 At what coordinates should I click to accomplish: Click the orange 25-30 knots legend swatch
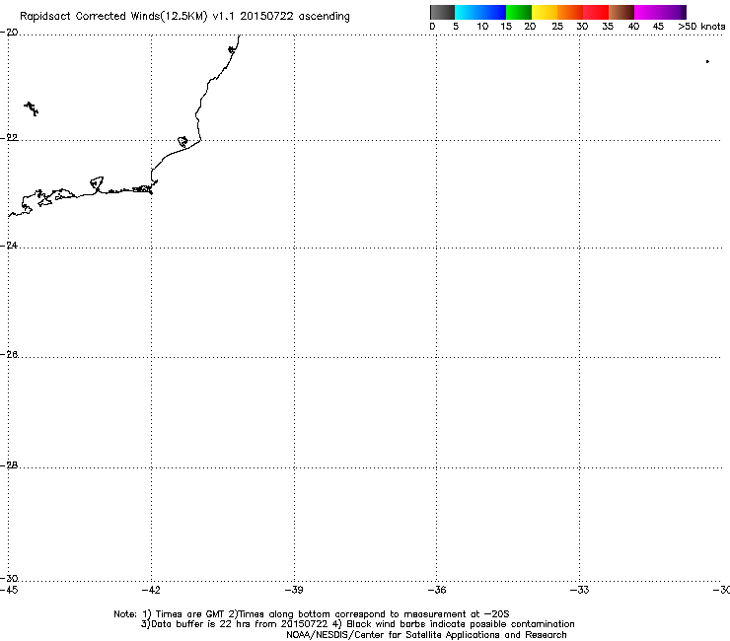tap(570, 12)
